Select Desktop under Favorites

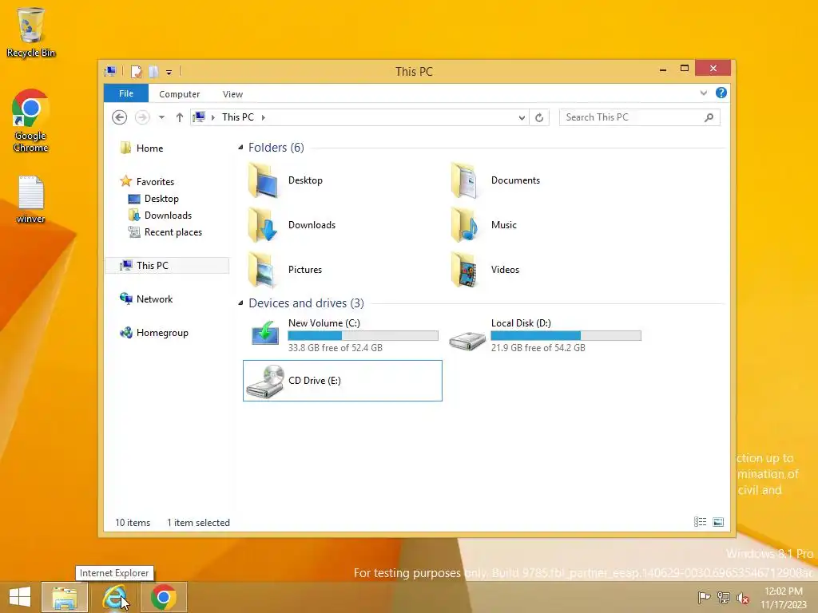click(161, 199)
